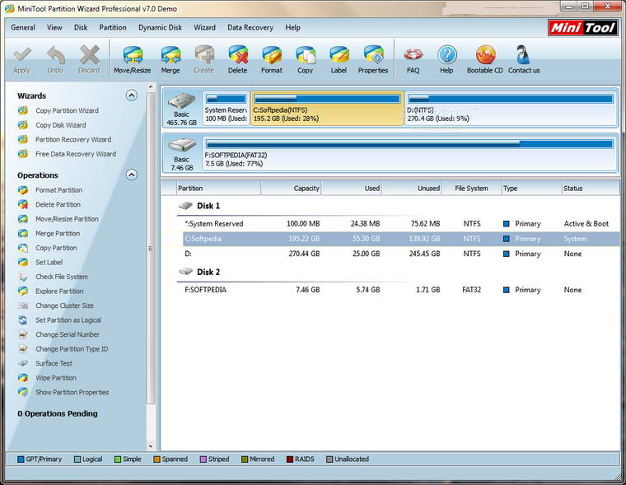Open Partition Recovery Wizard
The image size is (626, 485).
coord(73,139)
